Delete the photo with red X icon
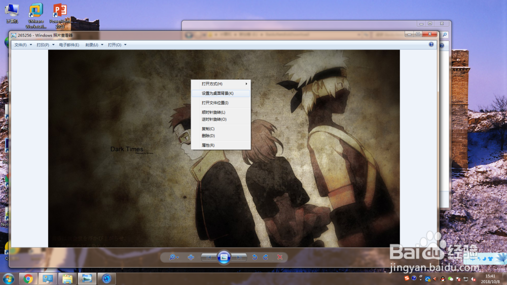The height and width of the screenshot is (285, 507). [280, 257]
